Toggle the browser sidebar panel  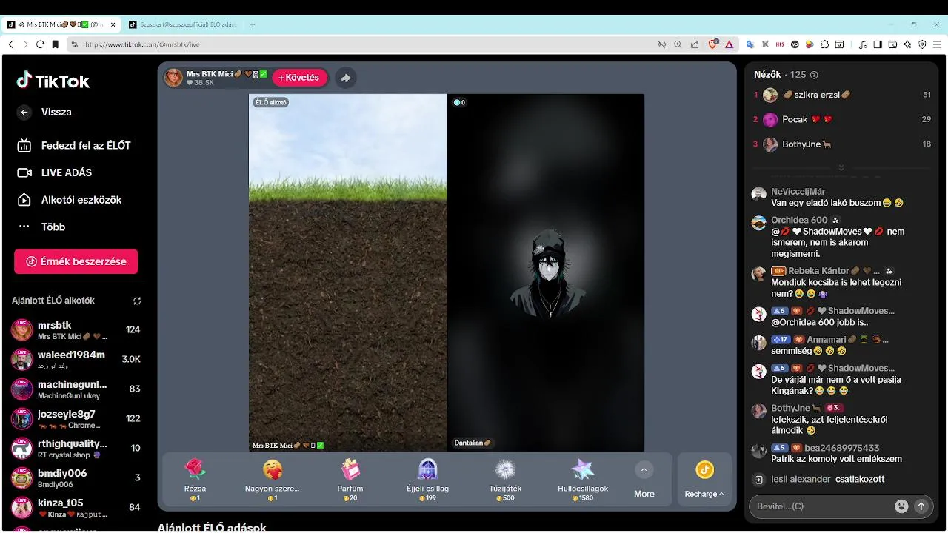pos(878,44)
